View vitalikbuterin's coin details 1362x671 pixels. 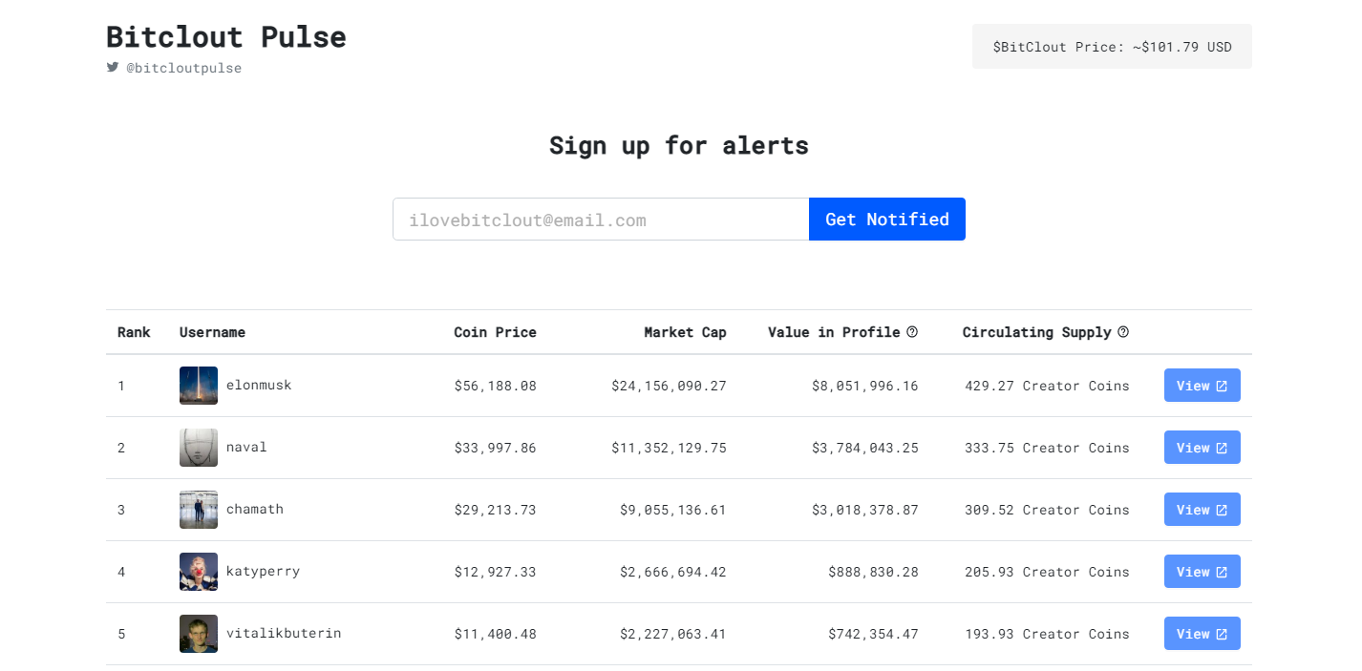(x=1202, y=634)
